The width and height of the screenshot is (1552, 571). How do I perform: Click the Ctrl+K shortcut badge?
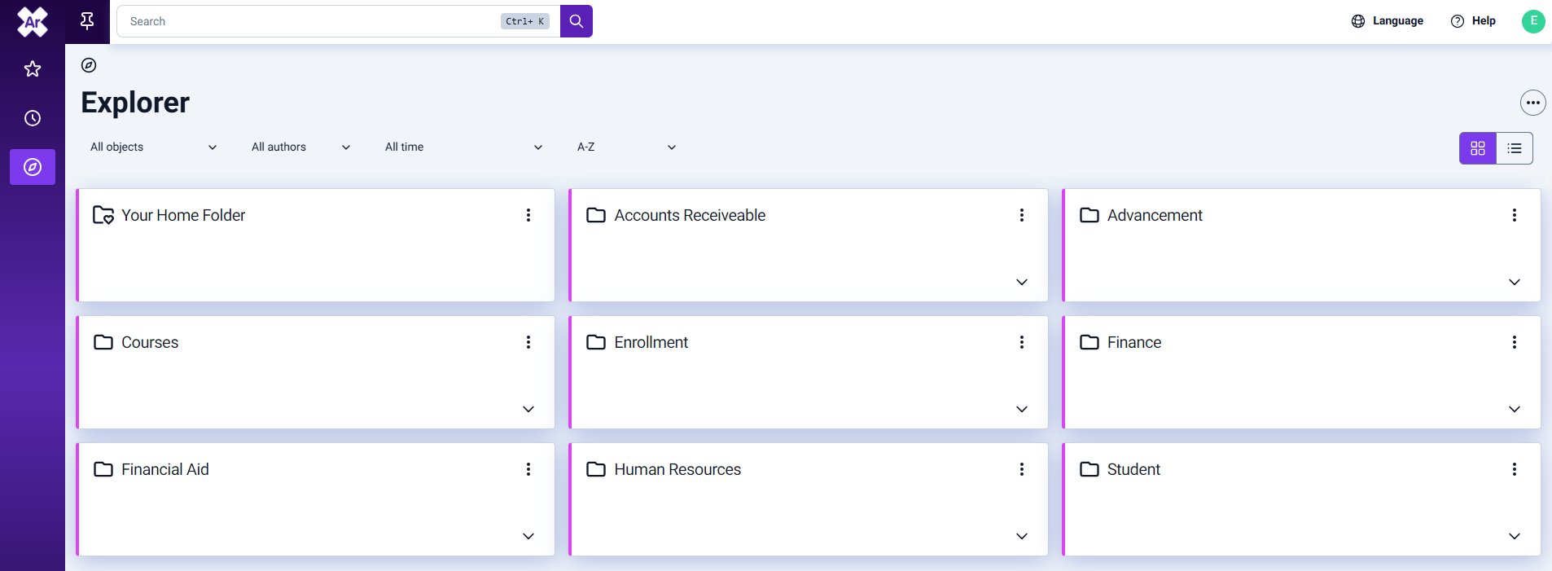point(525,21)
